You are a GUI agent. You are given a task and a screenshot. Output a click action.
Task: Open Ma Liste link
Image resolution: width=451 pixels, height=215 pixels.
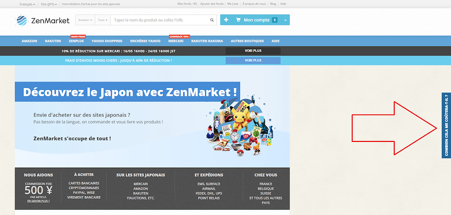233,4
